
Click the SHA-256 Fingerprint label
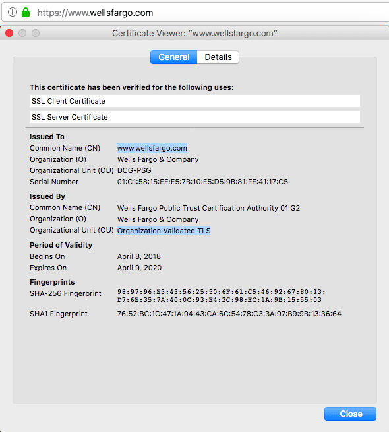click(x=65, y=293)
